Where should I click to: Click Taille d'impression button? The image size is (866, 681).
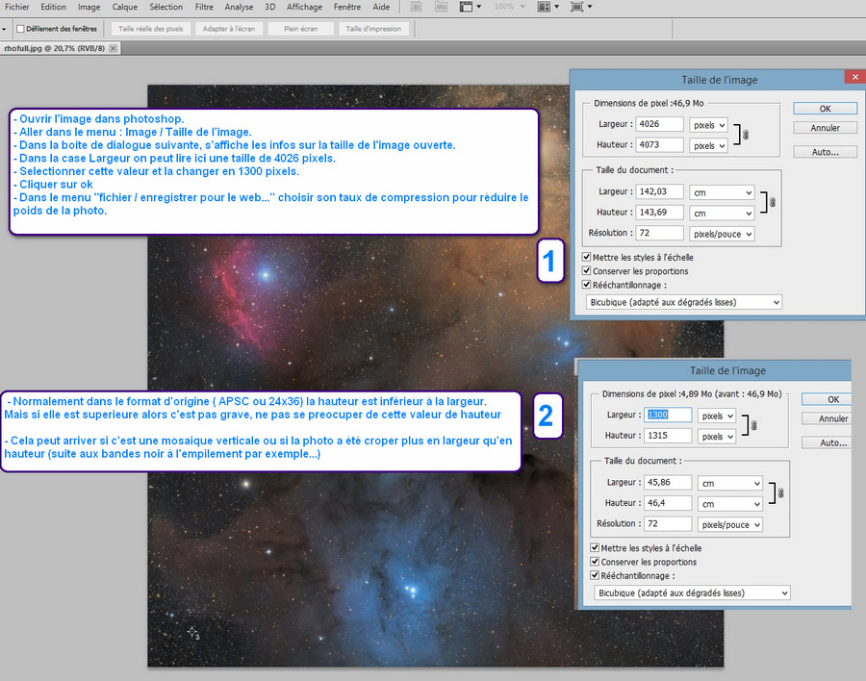[373, 29]
